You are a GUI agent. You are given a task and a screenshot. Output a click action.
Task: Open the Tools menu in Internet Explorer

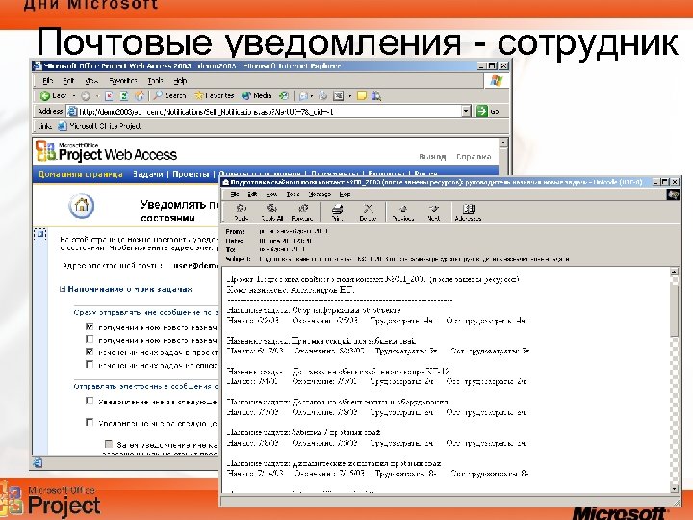[155, 81]
